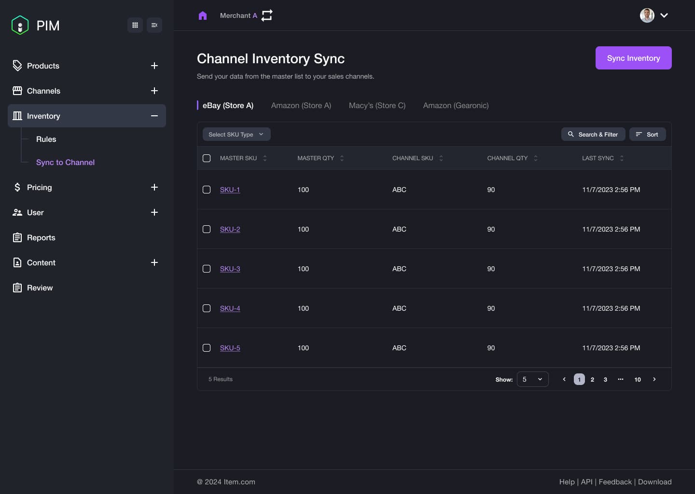695x494 pixels.
Task: Click the user avatar photo
Action: click(647, 15)
